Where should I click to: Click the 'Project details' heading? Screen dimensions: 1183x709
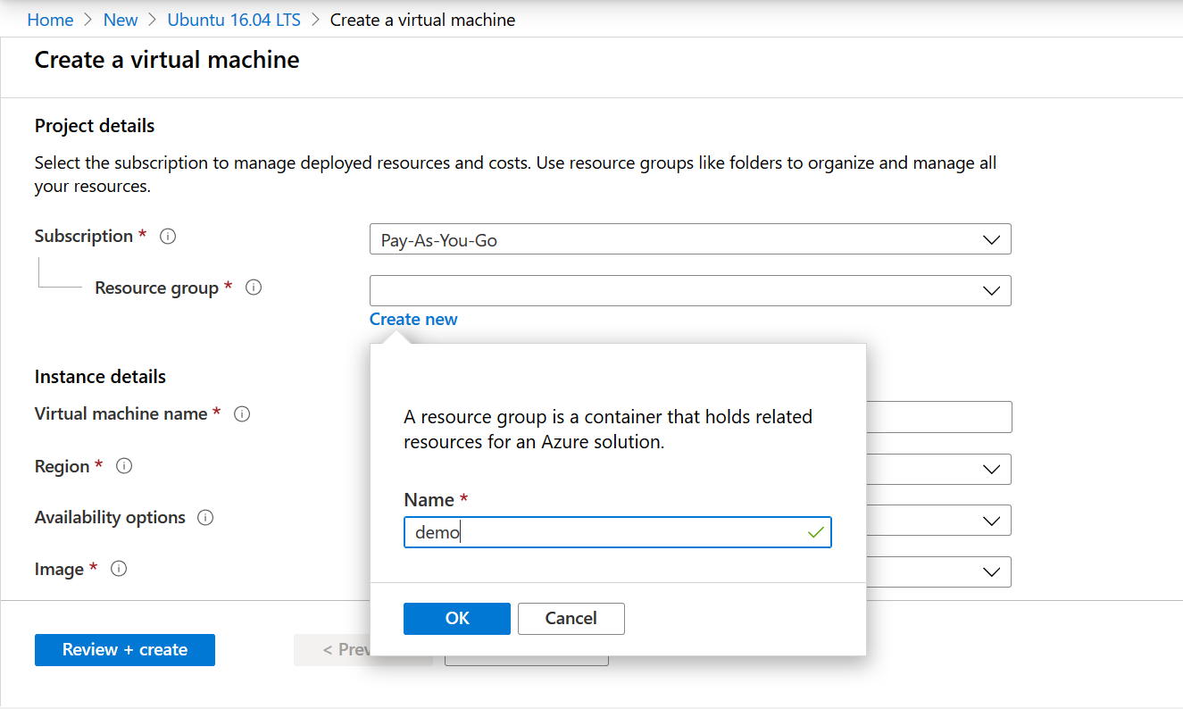95,126
